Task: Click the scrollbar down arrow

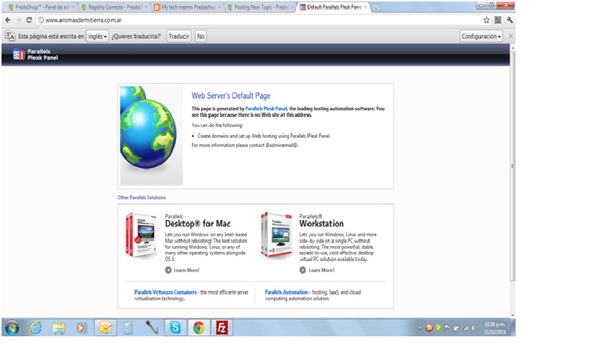Action: tap(513, 315)
